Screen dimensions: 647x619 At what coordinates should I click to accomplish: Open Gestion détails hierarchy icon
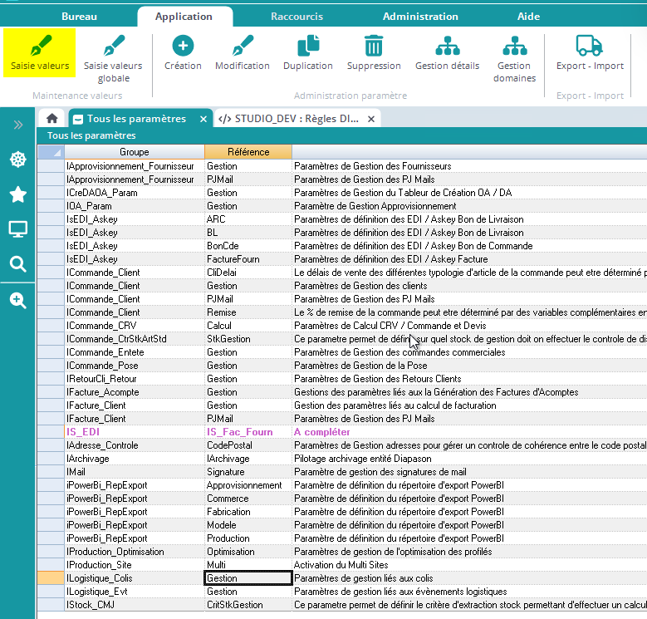[447, 46]
